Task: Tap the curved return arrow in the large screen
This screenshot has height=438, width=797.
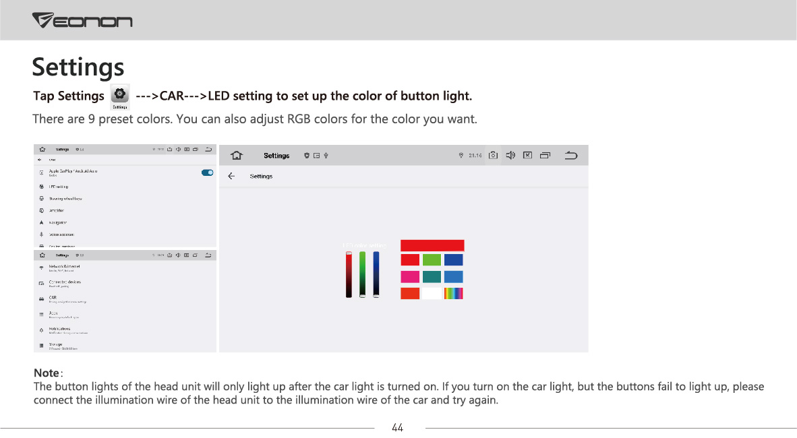Action: click(x=571, y=156)
